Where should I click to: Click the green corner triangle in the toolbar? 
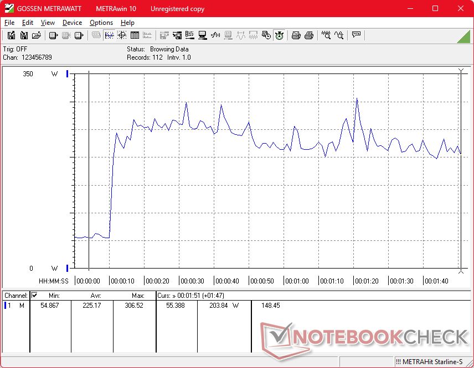click(463, 36)
